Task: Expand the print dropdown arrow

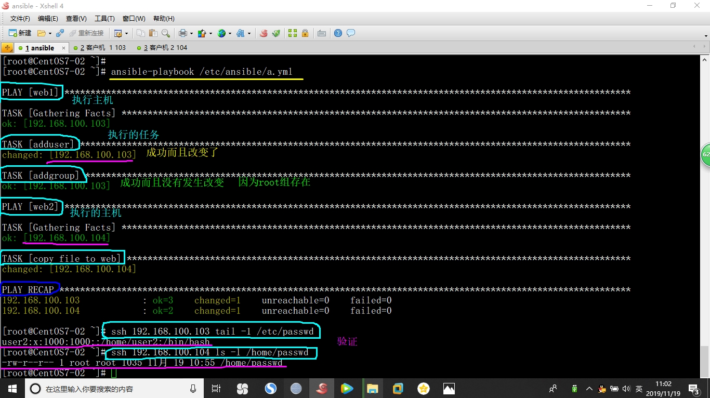Action: click(x=191, y=33)
